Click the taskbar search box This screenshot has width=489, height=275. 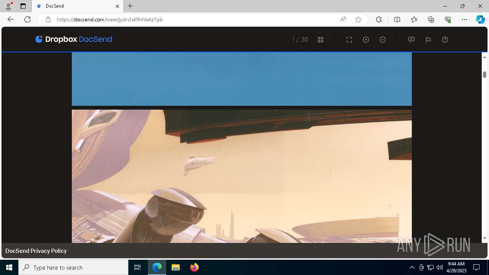(73, 267)
